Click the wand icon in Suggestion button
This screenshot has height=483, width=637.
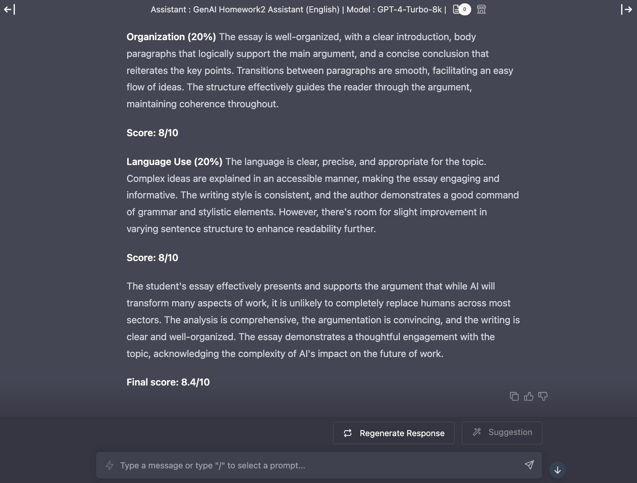click(x=477, y=432)
